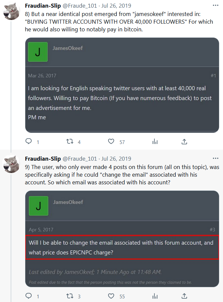Like the second tweet with 55 likes
The width and height of the screenshot is (223, 302).
(111, 296)
